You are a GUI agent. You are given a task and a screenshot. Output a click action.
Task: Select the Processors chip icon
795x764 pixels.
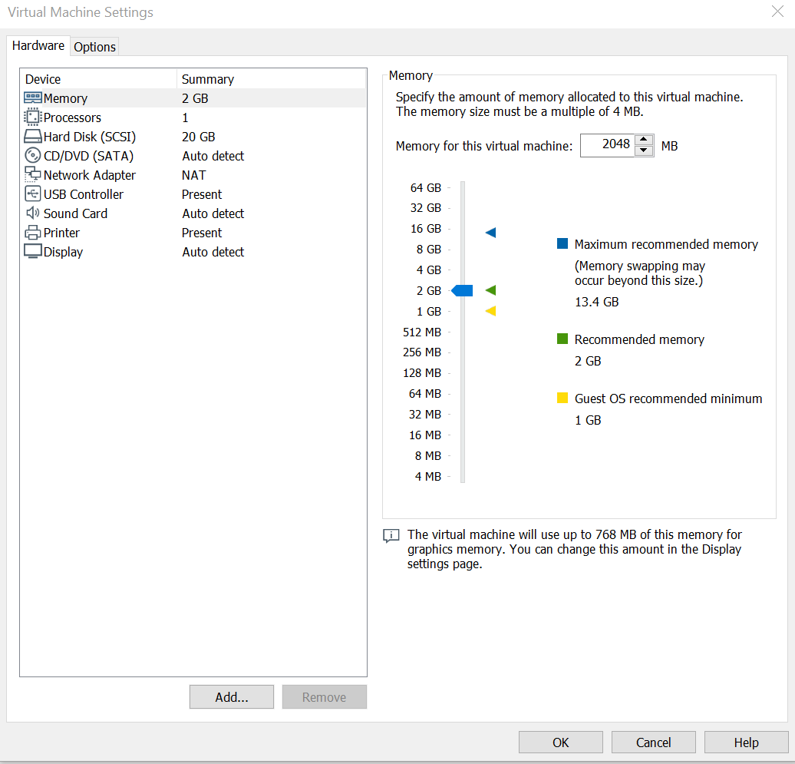33,117
